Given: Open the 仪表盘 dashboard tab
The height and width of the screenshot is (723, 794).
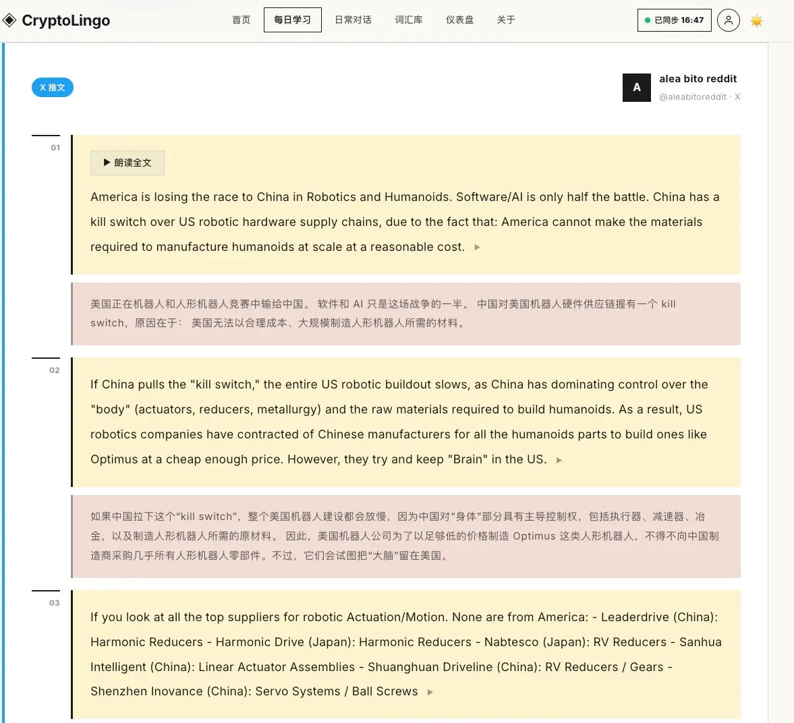Looking at the screenshot, I should (459, 20).
